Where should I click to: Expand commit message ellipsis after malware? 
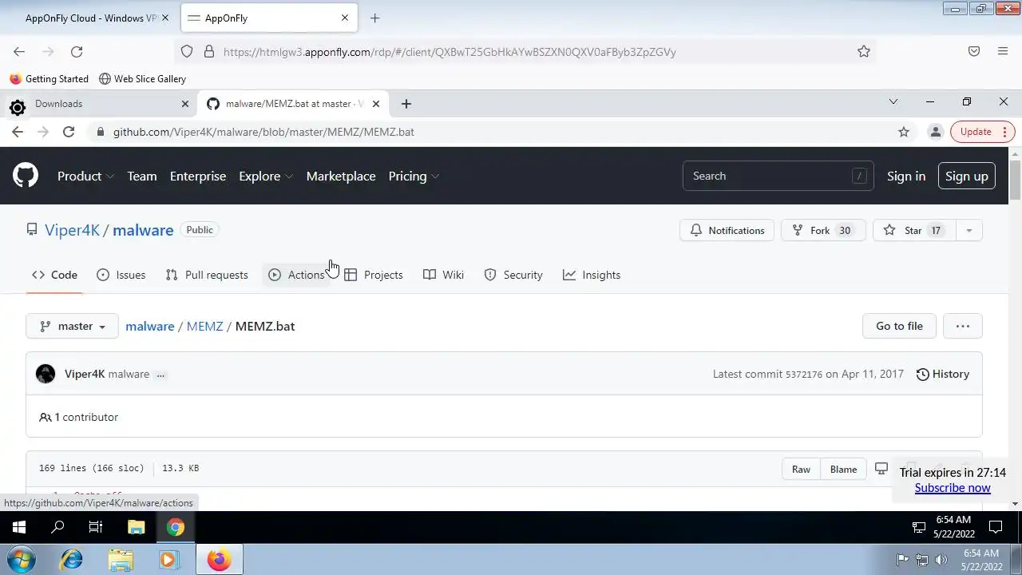point(160,375)
